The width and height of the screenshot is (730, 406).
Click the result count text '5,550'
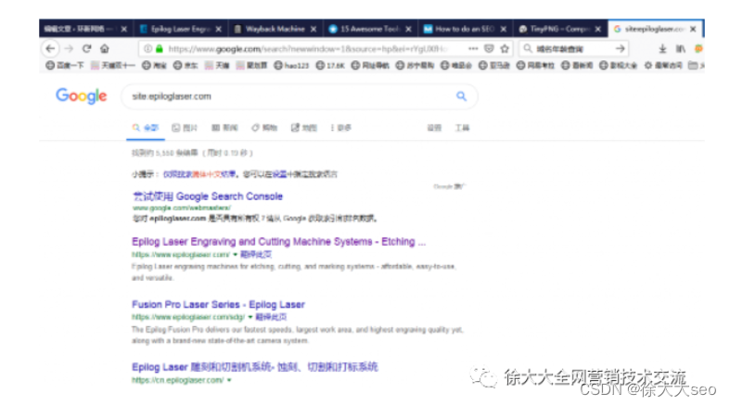[x=165, y=153]
